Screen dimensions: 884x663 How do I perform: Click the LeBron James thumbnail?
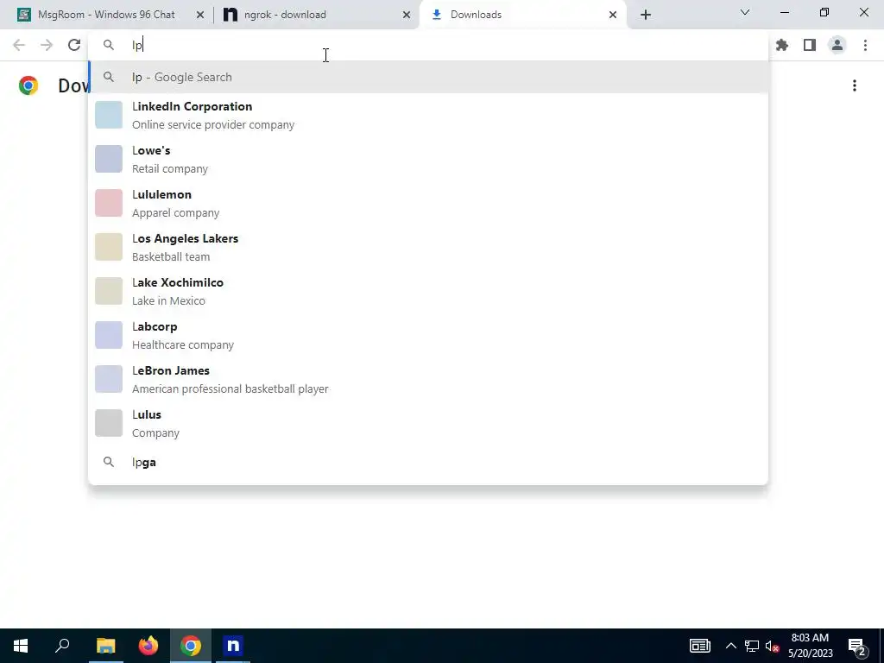coord(109,379)
